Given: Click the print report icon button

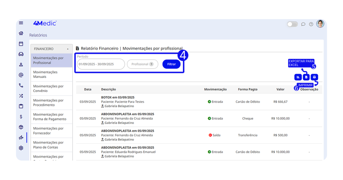Looking at the screenshot, I should coord(314,77).
